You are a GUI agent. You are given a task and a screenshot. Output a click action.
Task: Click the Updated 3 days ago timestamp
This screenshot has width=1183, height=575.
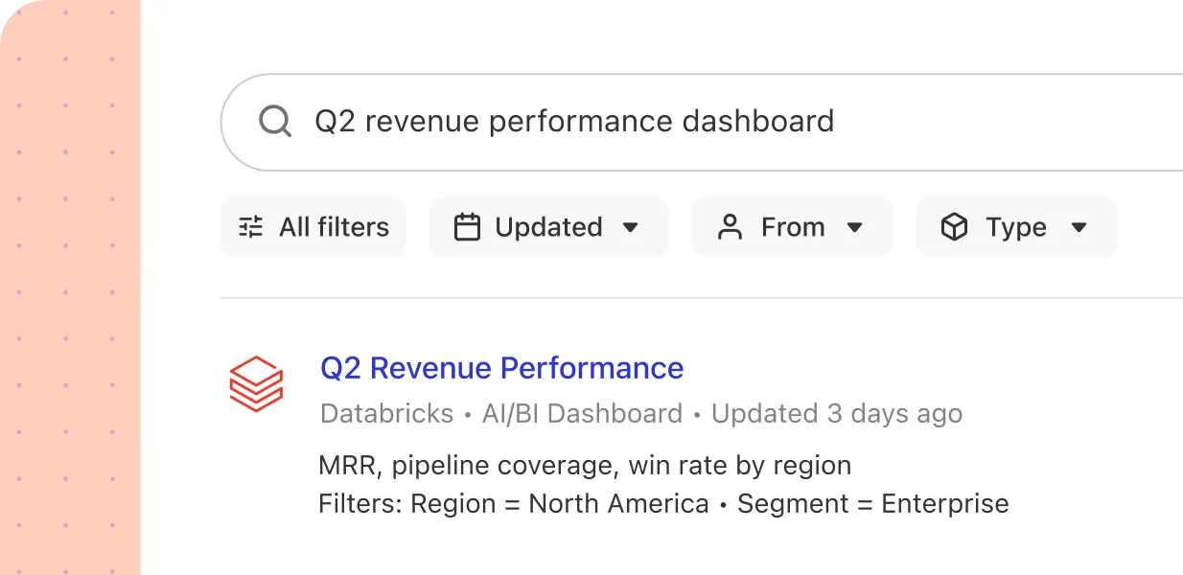pos(837,413)
